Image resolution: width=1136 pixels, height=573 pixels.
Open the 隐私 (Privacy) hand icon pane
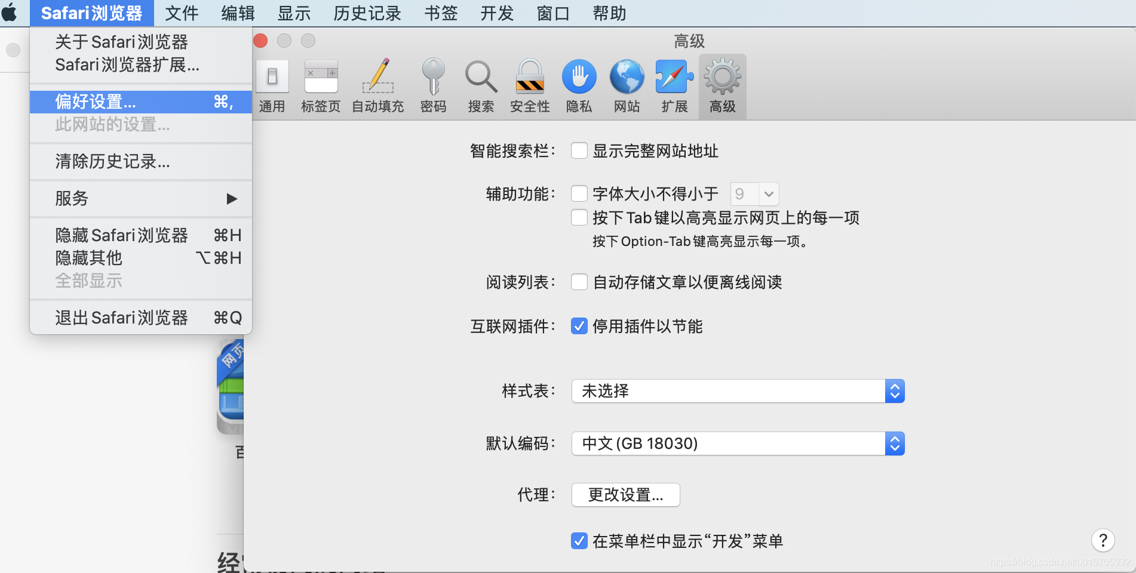click(579, 87)
